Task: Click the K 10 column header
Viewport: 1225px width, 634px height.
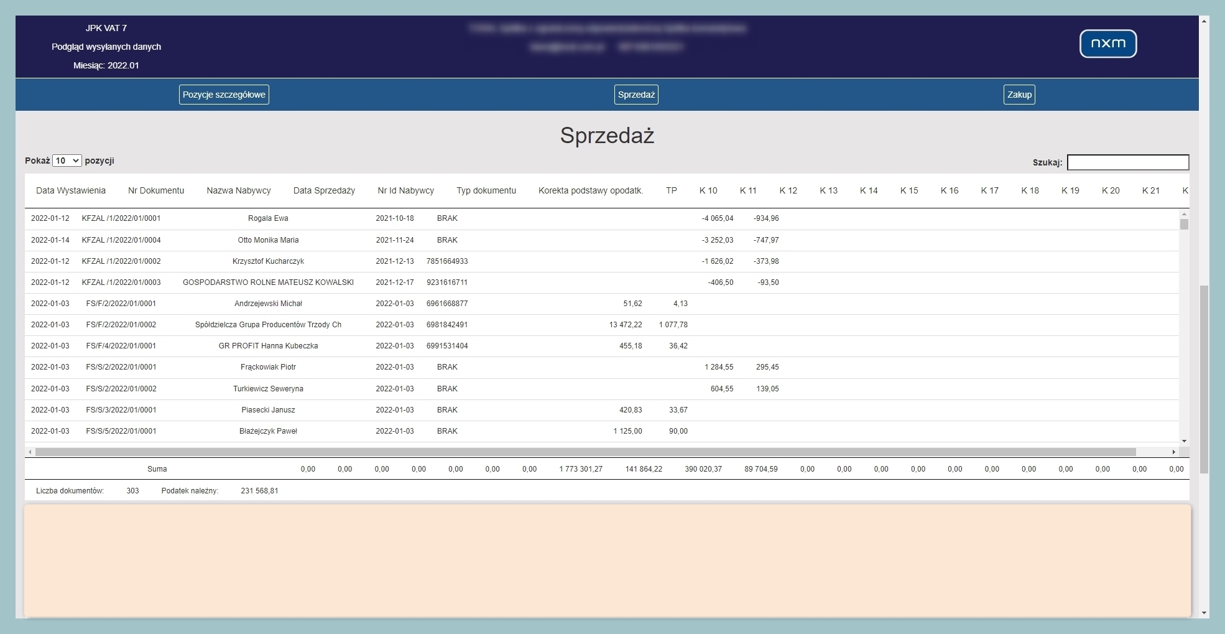Action: (x=708, y=190)
